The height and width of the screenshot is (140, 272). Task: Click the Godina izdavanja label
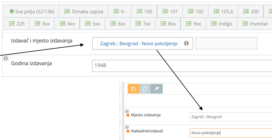click(x=32, y=64)
